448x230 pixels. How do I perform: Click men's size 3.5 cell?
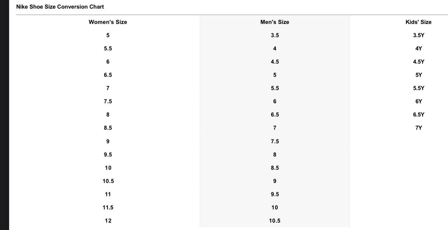click(x=275, y=35)
